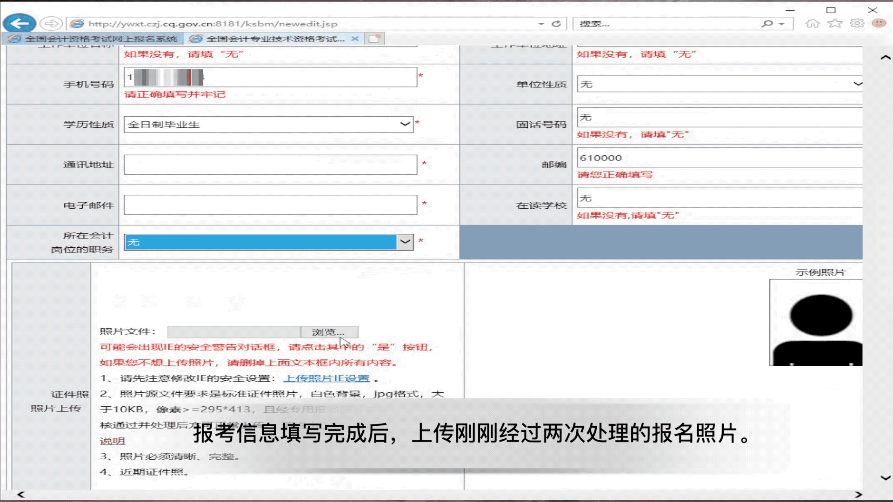The image size is (893, 502).
Task: Close the second browser tab
Action: (x=355, y=39)
